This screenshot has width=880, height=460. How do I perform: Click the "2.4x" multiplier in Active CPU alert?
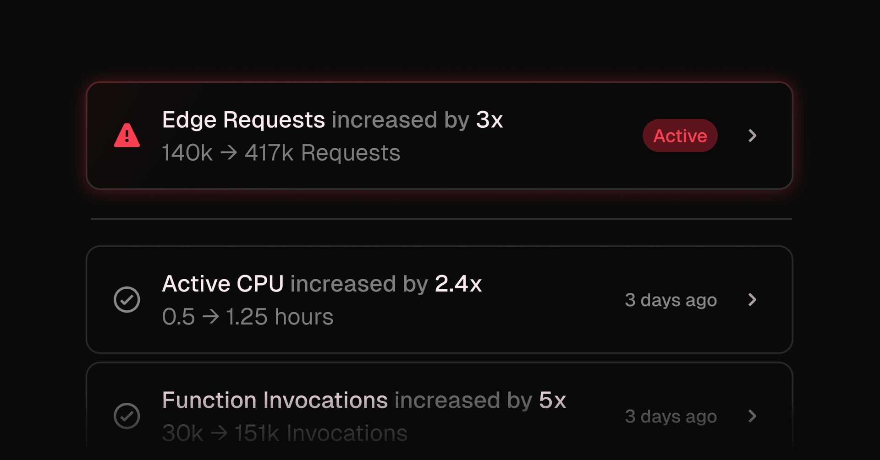458,284
